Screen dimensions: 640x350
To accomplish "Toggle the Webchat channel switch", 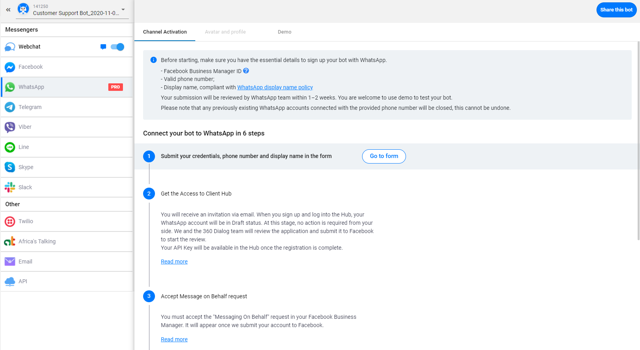I will click(117, 47).
